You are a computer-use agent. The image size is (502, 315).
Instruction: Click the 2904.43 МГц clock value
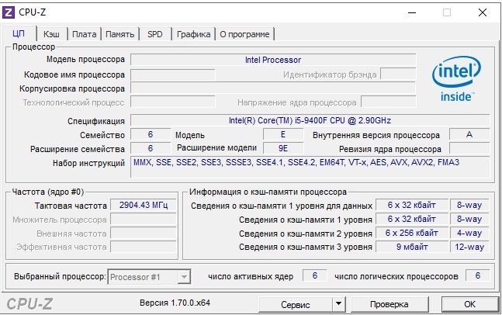[x=144, y=205]
